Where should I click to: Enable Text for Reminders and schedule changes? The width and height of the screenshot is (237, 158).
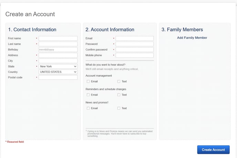pyautogui.click(x=119, y=95)
